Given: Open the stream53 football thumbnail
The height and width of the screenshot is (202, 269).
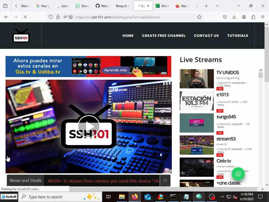Looking at the screenshot, I should [196, 145].
